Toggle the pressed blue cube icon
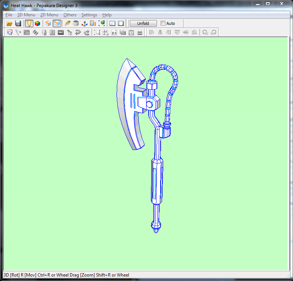The height and width of the screenshot is (281, 293). point(57,23)
